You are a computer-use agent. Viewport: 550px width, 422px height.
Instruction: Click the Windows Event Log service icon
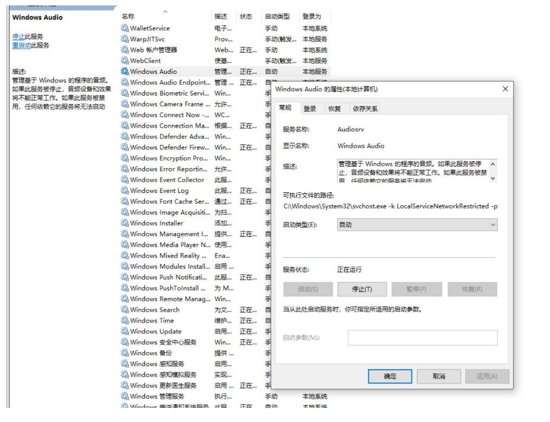click(x=125, y=191)
